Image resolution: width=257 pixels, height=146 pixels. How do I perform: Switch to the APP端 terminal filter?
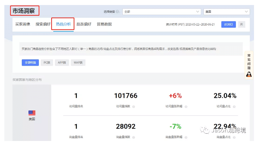[x=62, y=63]
